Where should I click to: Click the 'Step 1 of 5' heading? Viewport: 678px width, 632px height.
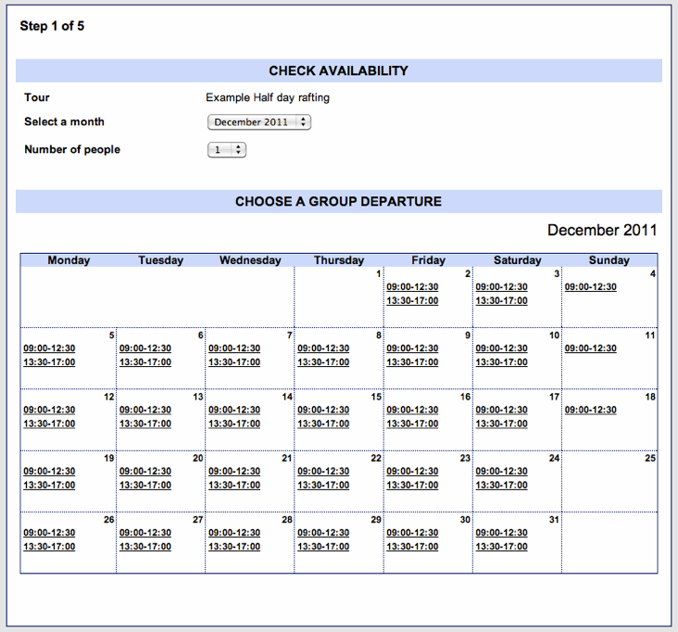coord(52,26)
